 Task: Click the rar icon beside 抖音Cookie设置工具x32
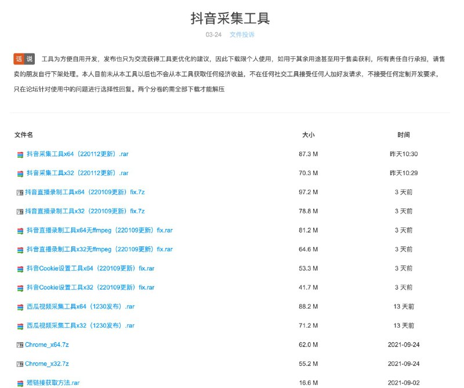point(20,288)
